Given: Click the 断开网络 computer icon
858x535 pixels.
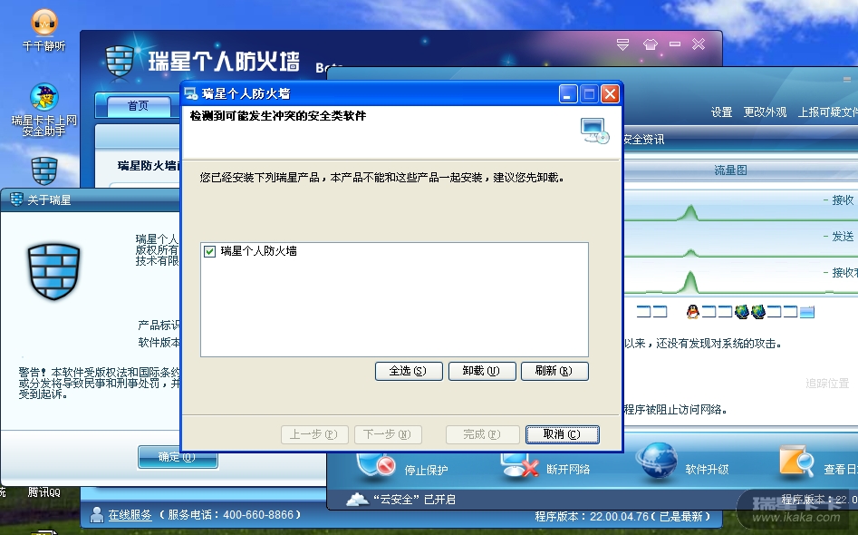Looking at the screenshot, I should pos(519,465).
